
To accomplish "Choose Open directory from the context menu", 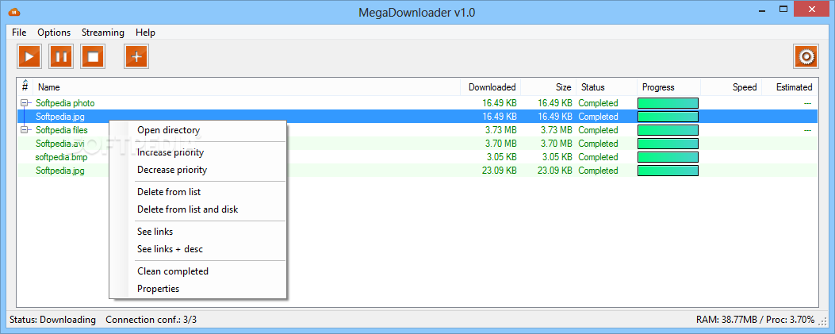I will coord(197,130).
